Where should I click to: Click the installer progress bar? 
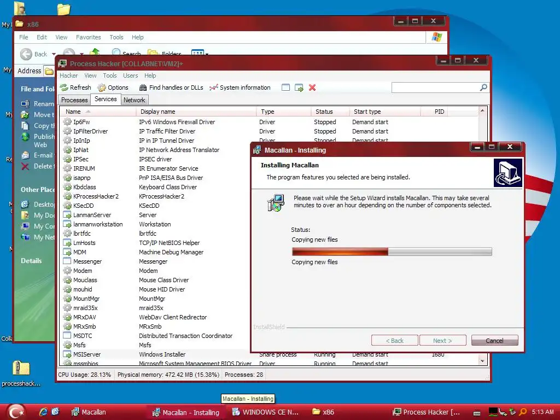392,252
